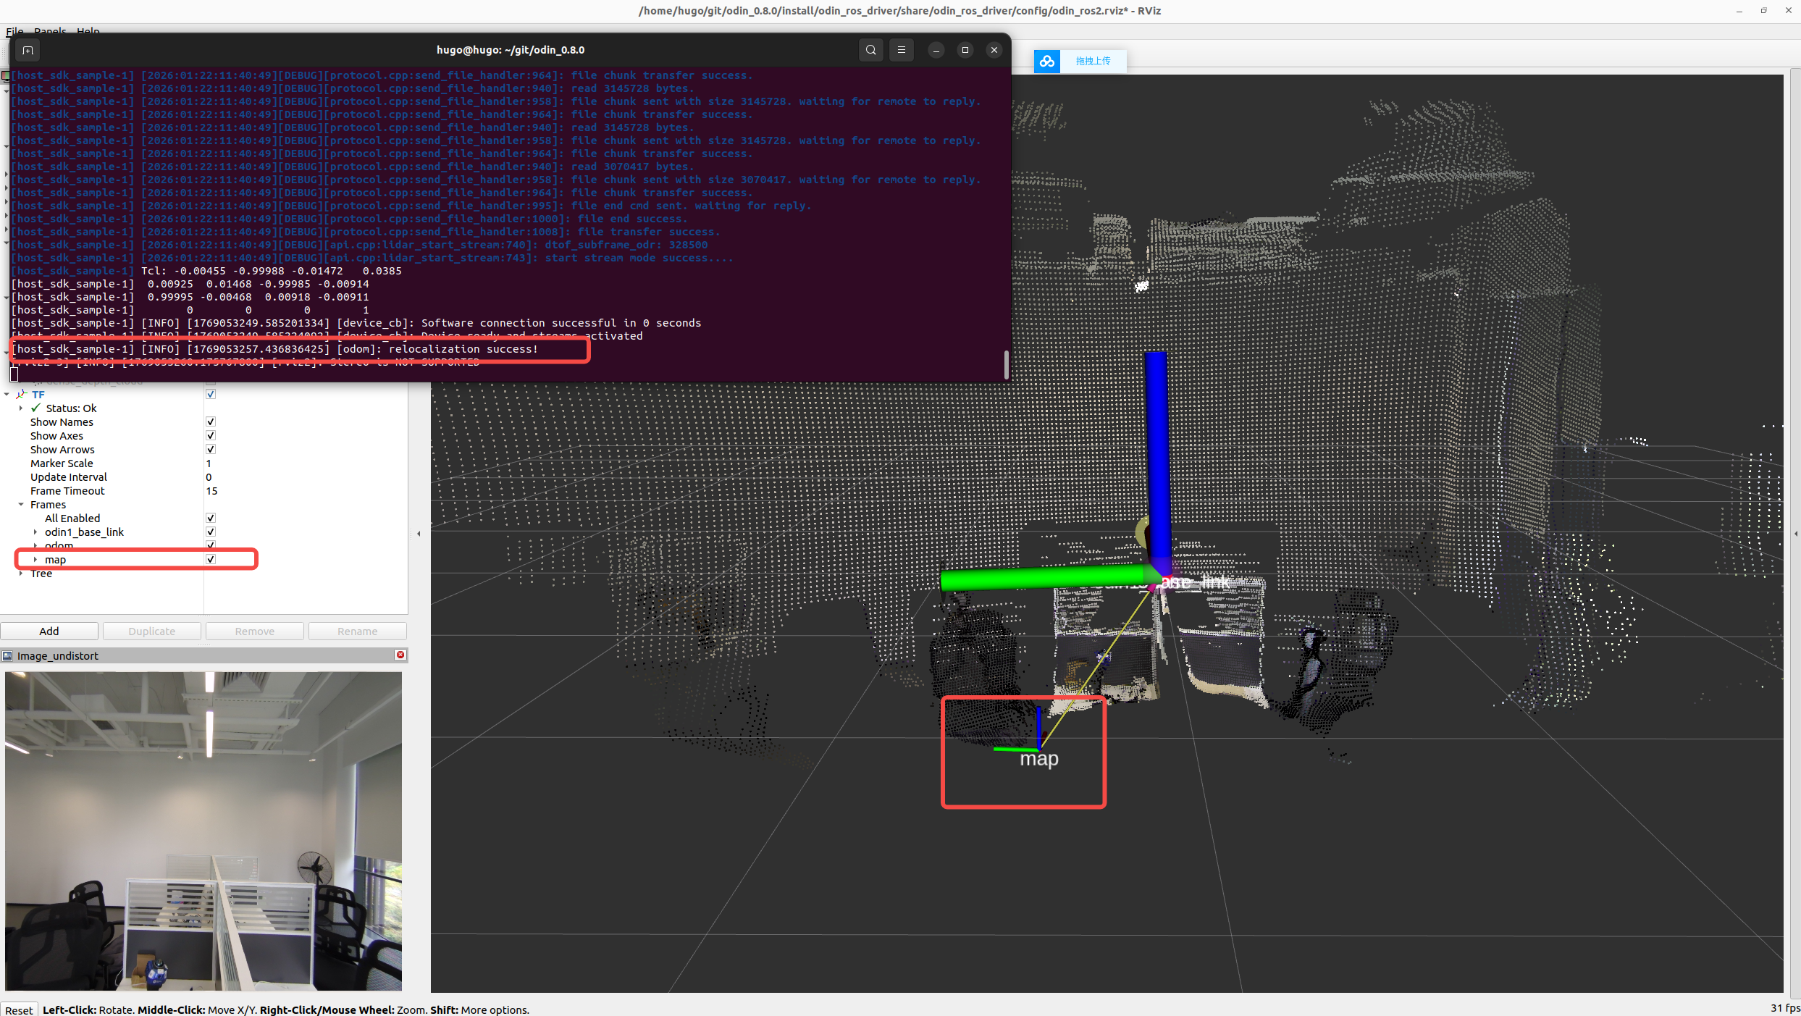1801x1016 pixels.
Task: Collapse the Frames section
Action: (x=21, y=505)
